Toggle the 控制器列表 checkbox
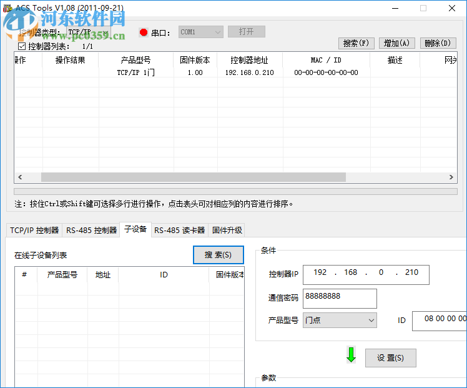 click(22, 46)
